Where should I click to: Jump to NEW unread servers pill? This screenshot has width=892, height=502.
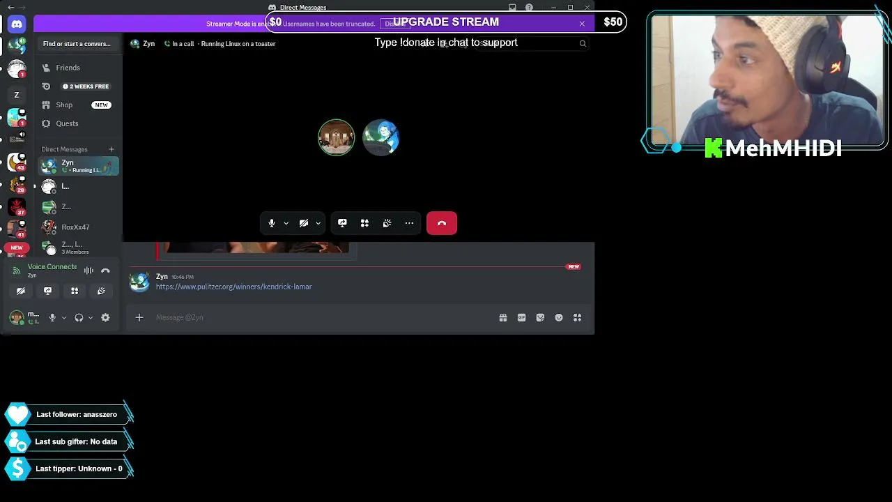(17, 248)
